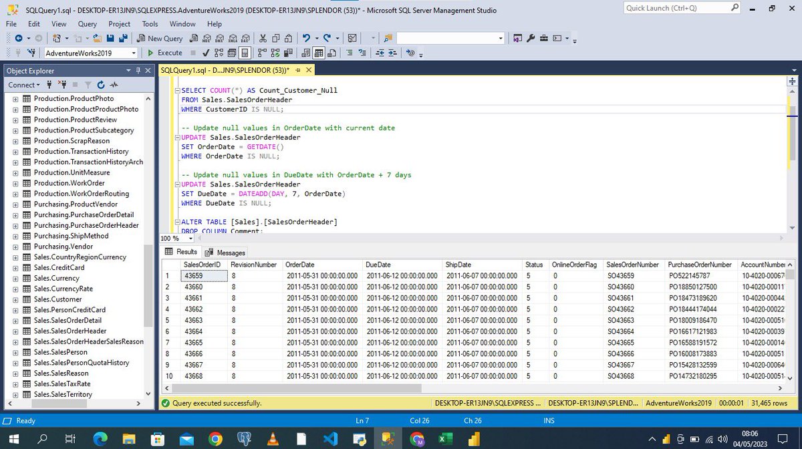Expand the Sales.SalesOrderHeader table node

click(15, 331)
